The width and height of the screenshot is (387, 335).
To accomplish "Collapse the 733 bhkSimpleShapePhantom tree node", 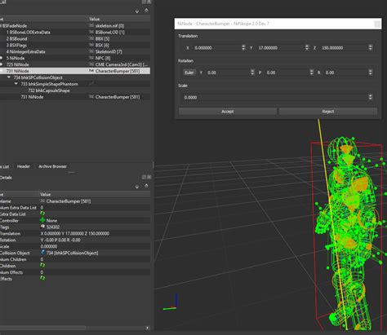I will tap(16, 84).
